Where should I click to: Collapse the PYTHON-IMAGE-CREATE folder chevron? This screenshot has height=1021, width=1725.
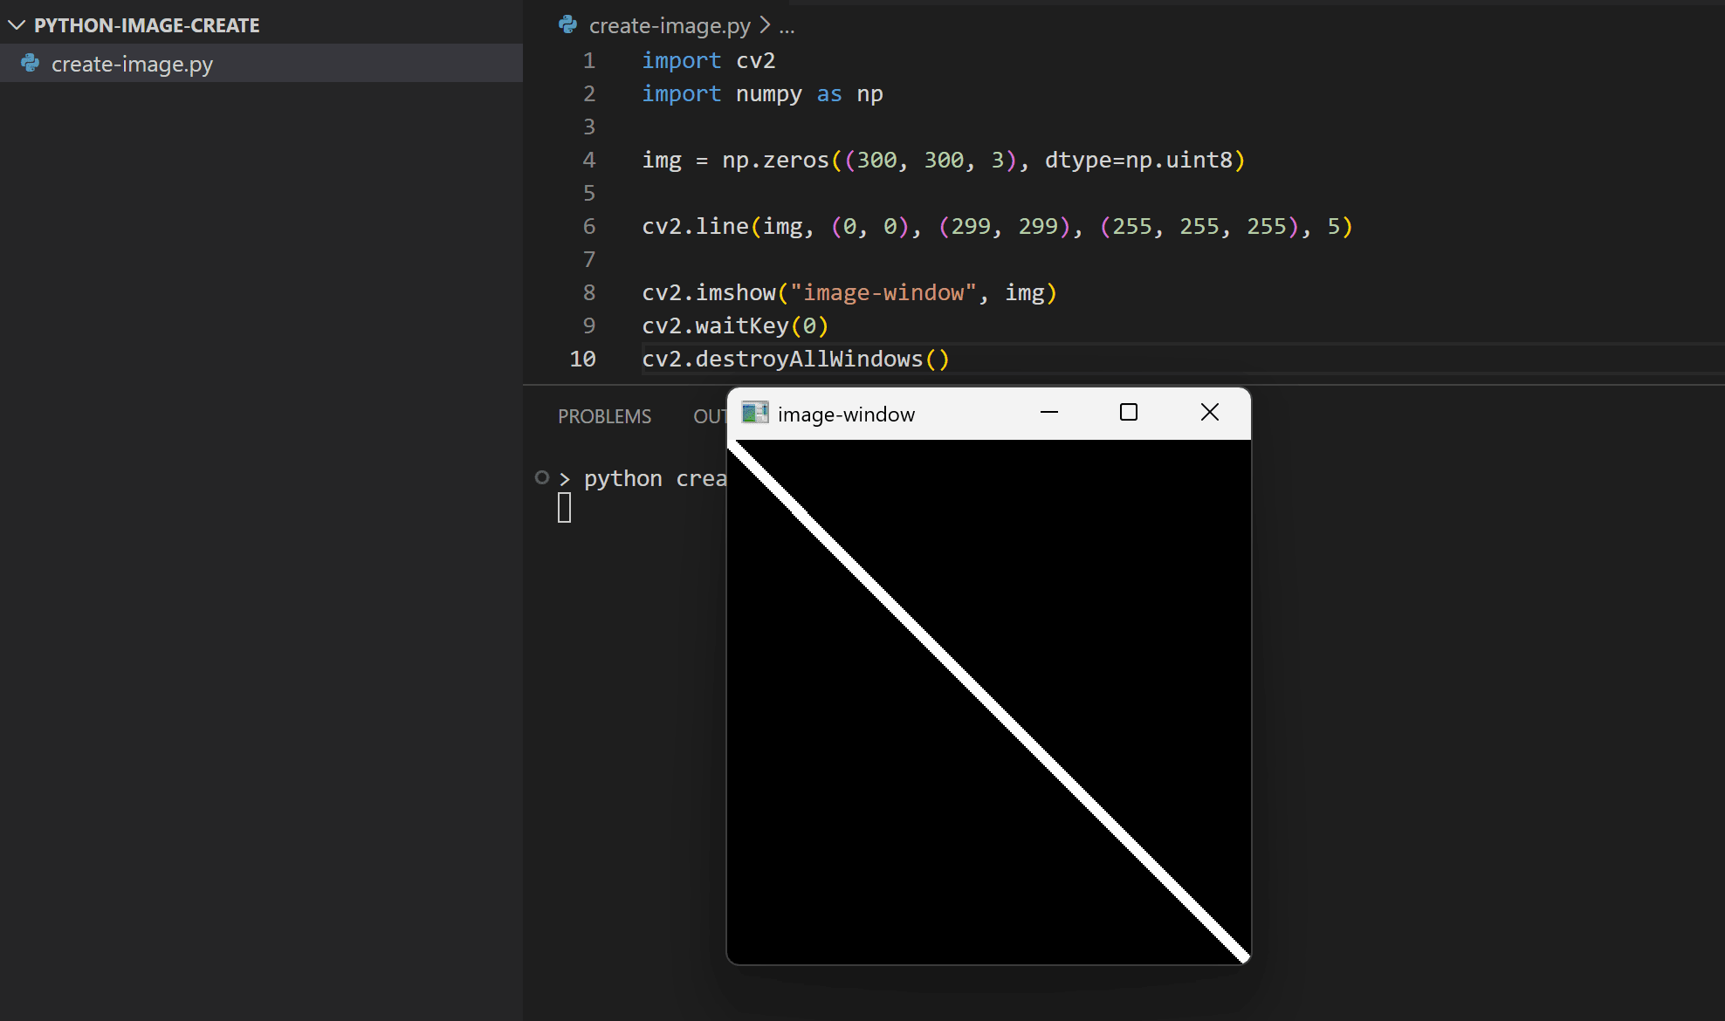point(17,25)
